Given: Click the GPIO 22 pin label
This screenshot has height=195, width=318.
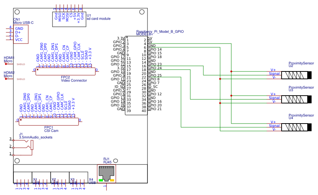Looking at the screenshot, I should pyautogui.click(x=118, y=64).
